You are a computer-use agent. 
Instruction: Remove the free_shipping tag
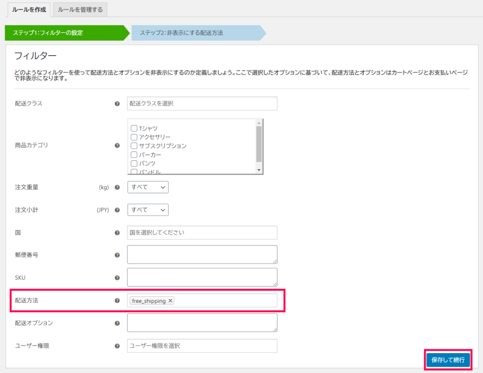(x=170, y=301)
